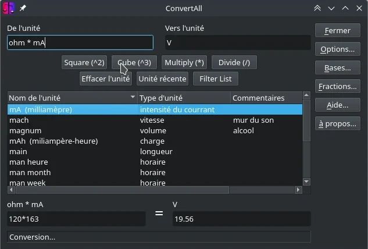Open the à propos... dialog

coord(338,123)
